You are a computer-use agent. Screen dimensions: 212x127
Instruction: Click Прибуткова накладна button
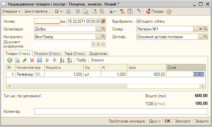pos(127,121)
